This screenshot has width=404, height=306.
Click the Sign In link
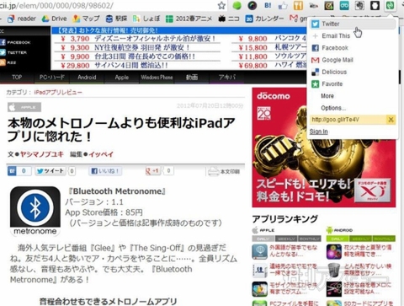pos(318,132)
